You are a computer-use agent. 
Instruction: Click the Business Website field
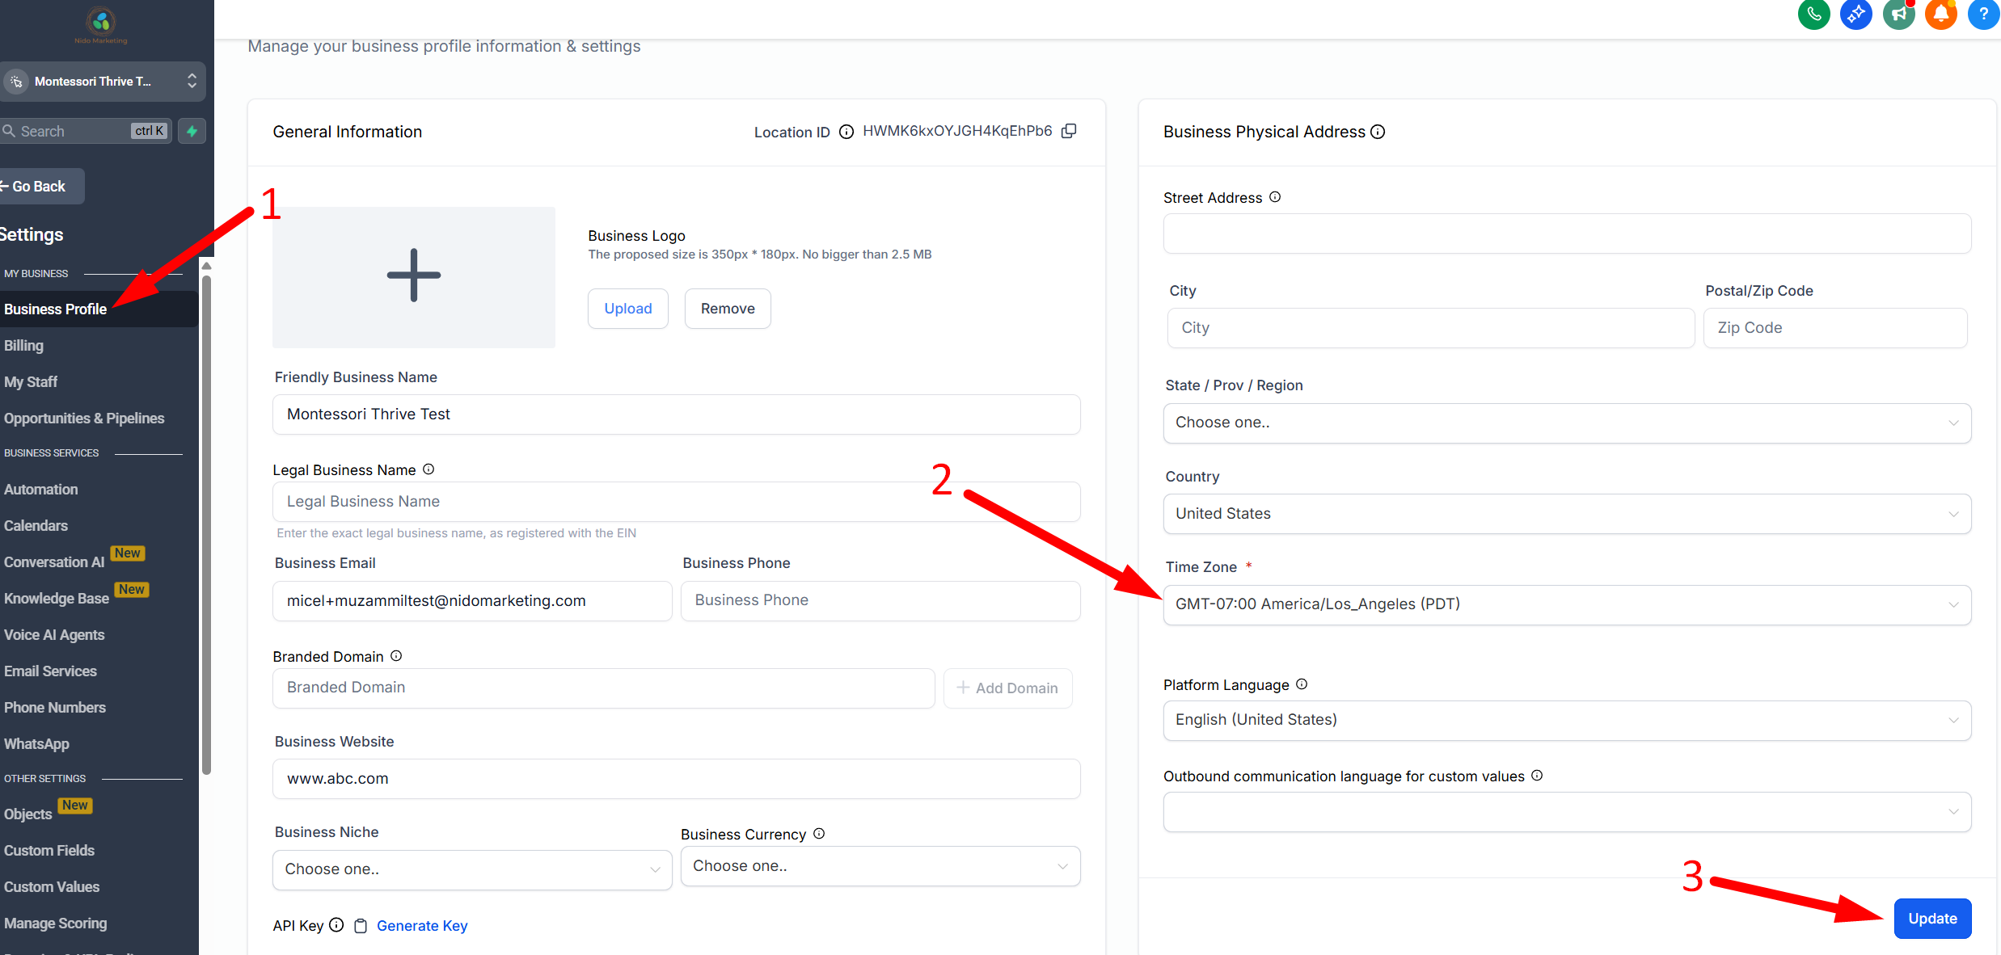677,779
